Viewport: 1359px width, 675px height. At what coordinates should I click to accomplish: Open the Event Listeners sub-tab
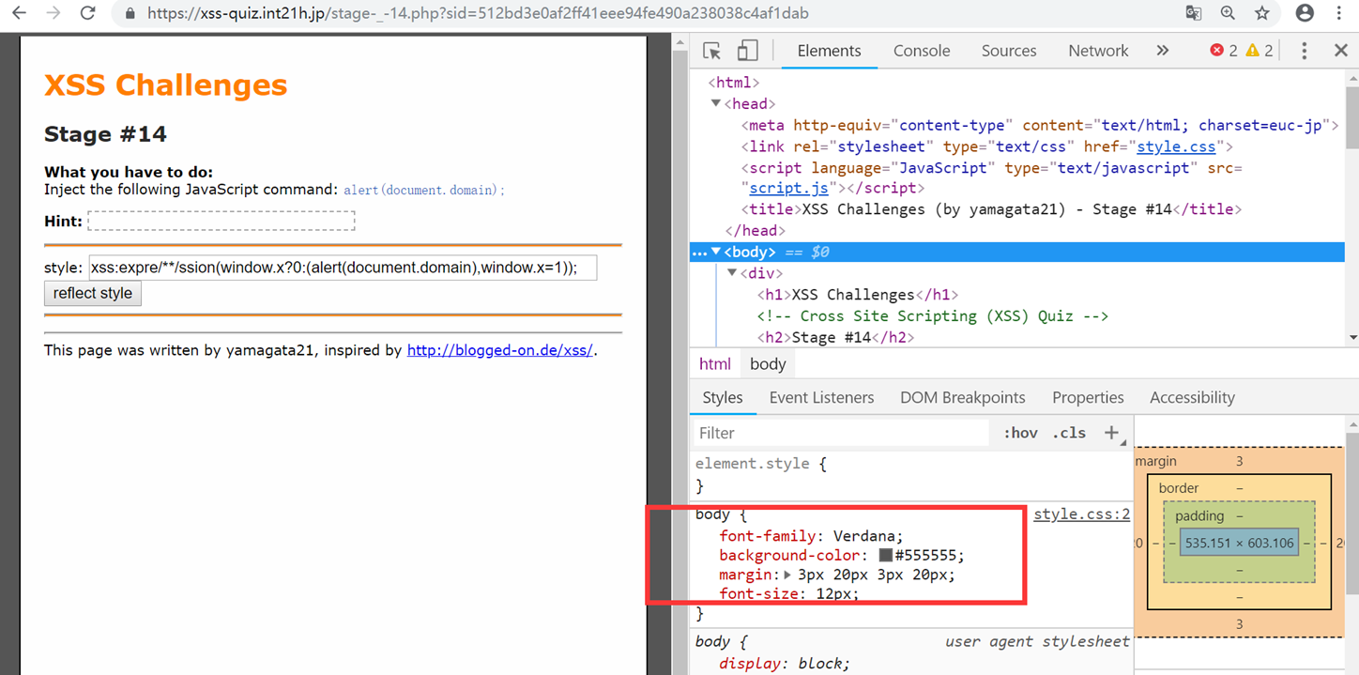(x=821, y=397)
